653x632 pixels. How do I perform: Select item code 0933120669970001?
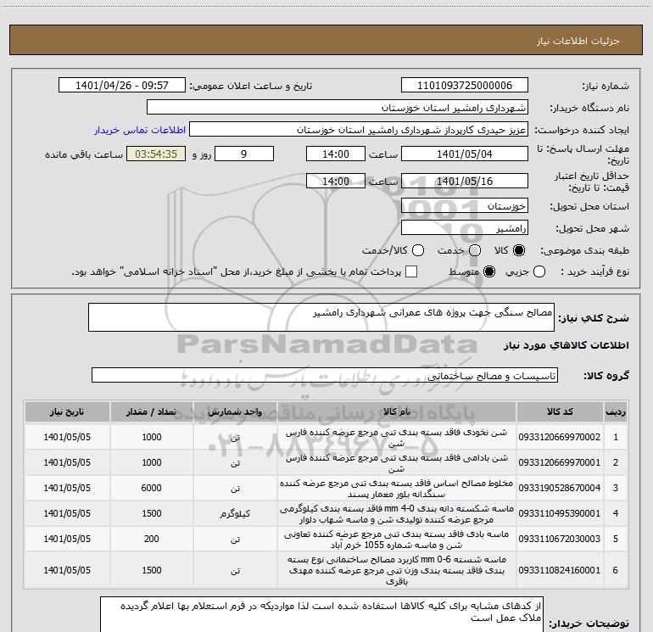pos(560,462)
